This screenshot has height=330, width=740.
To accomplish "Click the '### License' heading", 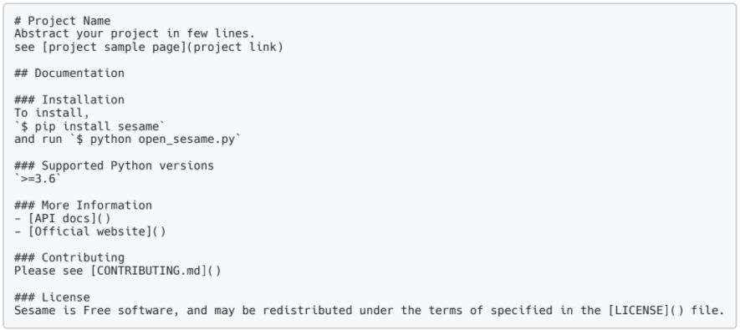I will 52,297.
